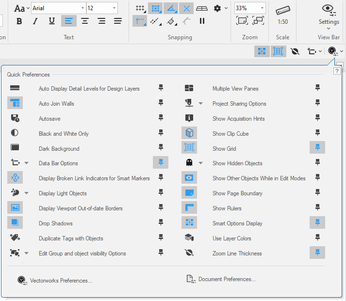346x301 pixels.
Task: Open Document Preferences
Action: 227,279
